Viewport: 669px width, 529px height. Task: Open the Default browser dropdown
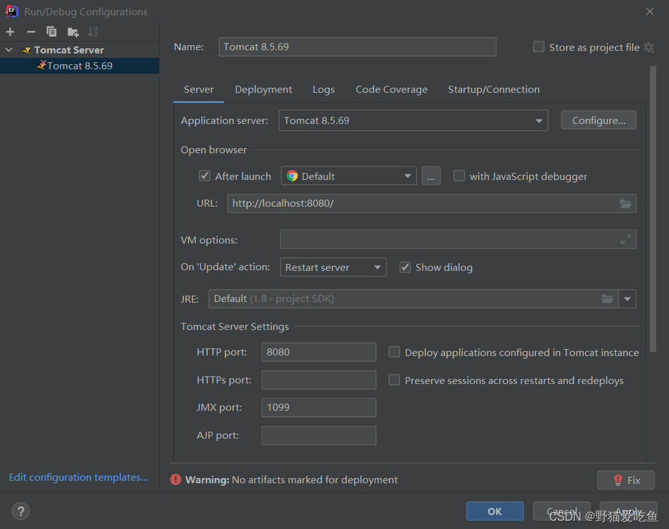pos(349,176)
